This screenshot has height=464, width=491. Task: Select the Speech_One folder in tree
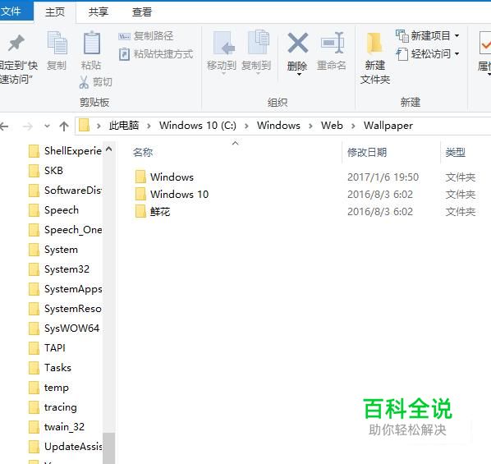[x=73, y=230]
